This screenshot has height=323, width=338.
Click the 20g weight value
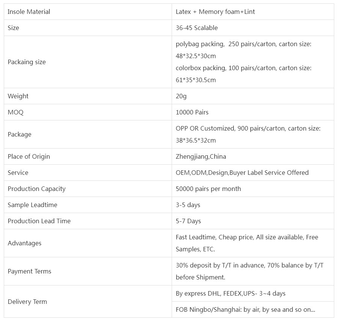pyautogui.click(x=181, y=96)
